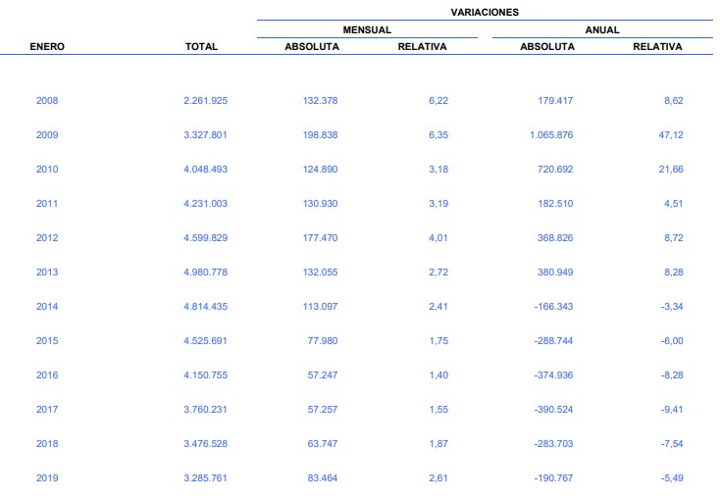720x498 pixels.
Task: Select annual relative value -9,41
Action: point(670,410)
